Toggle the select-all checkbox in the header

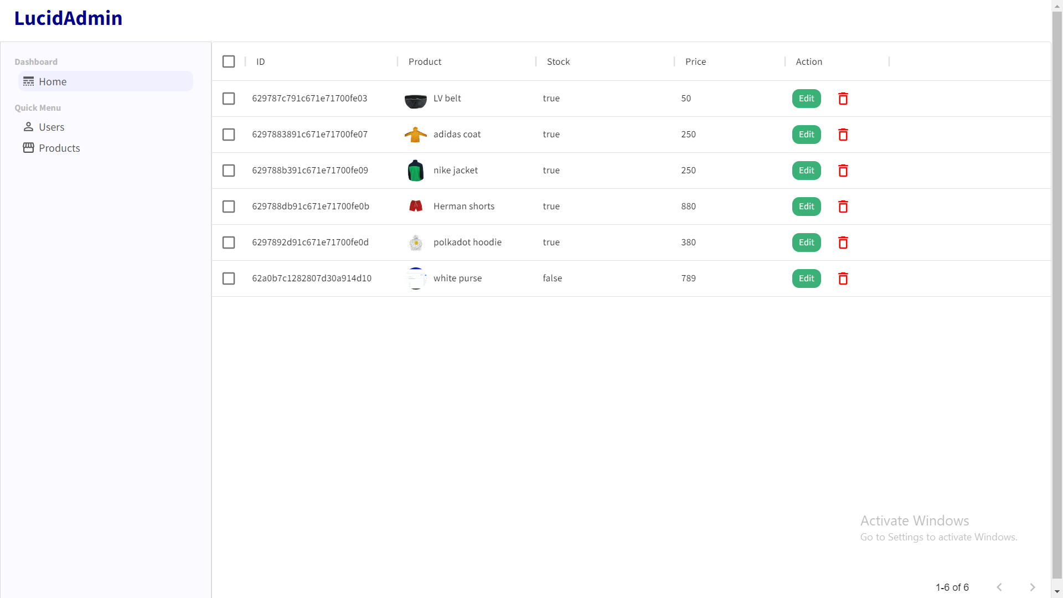click(x=229, y=61)
